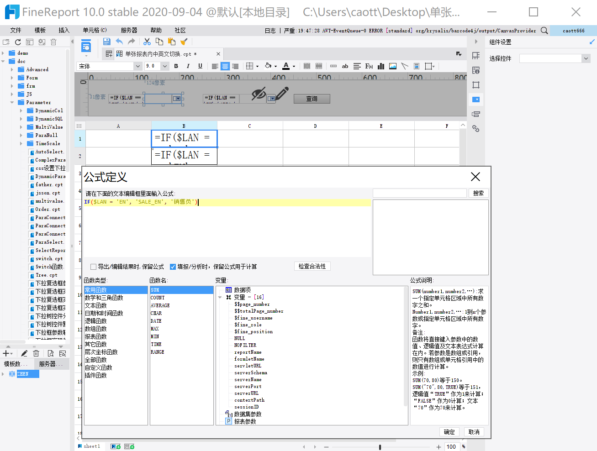597x451 pixels.
Task: Select the 逻辑函数 function category
Action: tap(96, 321)
